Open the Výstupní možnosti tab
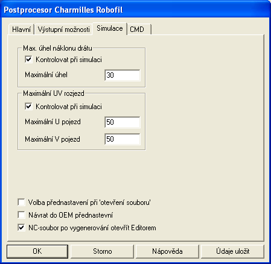This screenshot has height=264, width=271. 63,30
